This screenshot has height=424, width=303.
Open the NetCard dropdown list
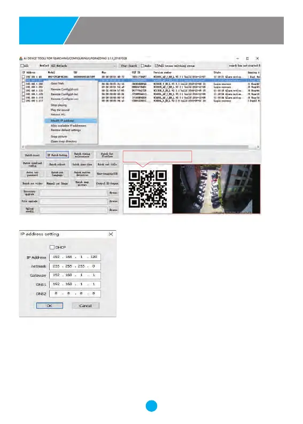point(83,66)
